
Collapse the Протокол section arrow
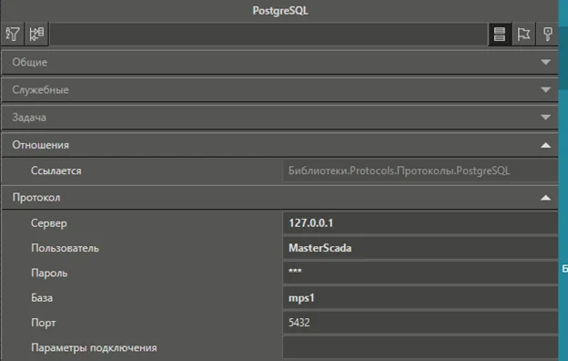point(545,198)
